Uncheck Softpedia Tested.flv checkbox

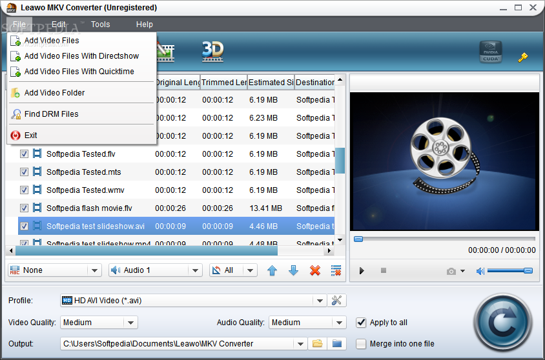pyautogui.click(x=24, y=154)
